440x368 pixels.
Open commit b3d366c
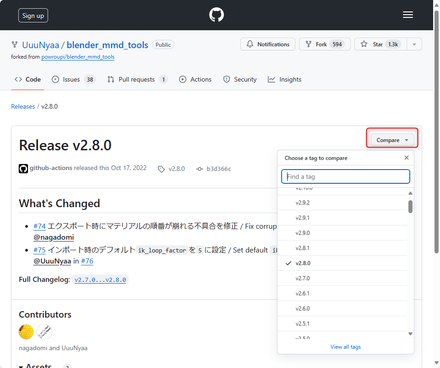pos(214,169)
